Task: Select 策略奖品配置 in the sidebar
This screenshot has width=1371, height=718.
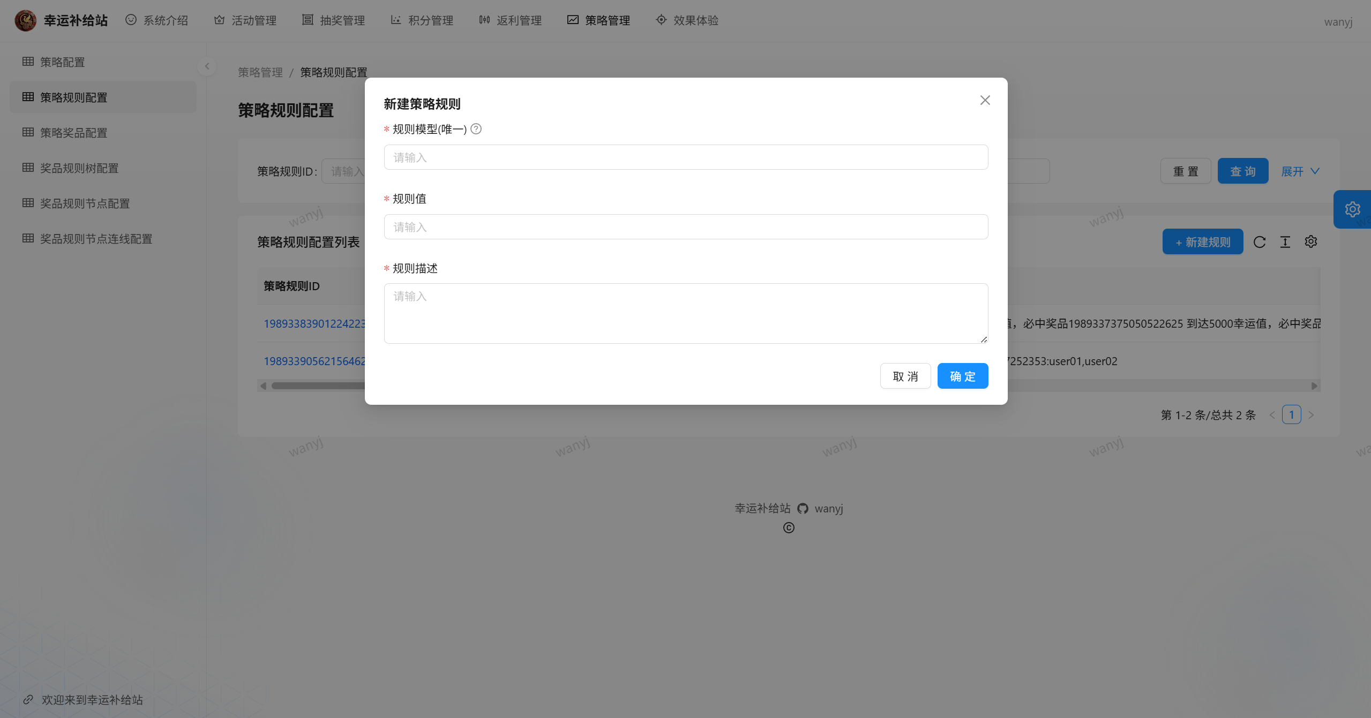Action: [73, 133]
